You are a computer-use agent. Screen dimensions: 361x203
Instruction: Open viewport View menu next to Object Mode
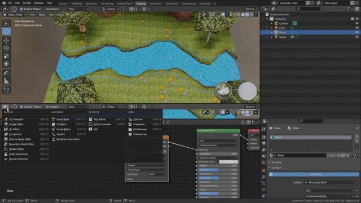pyautogui.click(x=32, y=15)
